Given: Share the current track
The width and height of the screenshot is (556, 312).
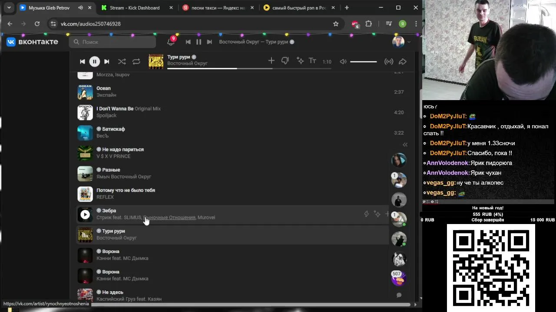Looking at the screenshot, I should pyautogui.click(x=403, y=62).
